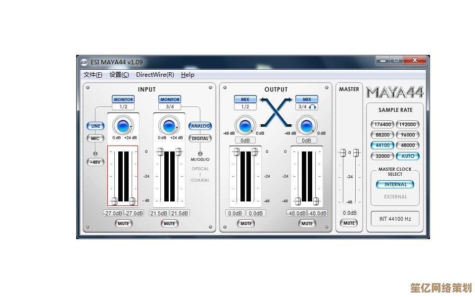Toggle MONITOR for input 1/2
475x297 pixels.
[x=123, y=99]
